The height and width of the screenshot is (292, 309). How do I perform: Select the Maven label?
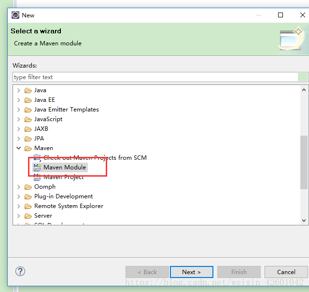point(43,148)
